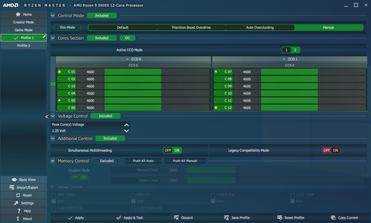Image resolution: width=371 pixels, height=223 pixels.
Task: Open Help
Action: 23,211
